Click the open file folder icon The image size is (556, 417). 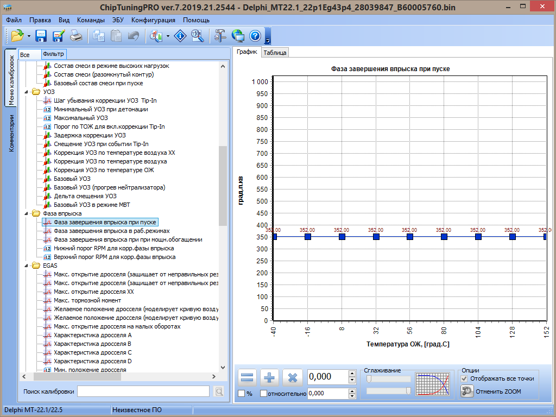coord(17,36)
